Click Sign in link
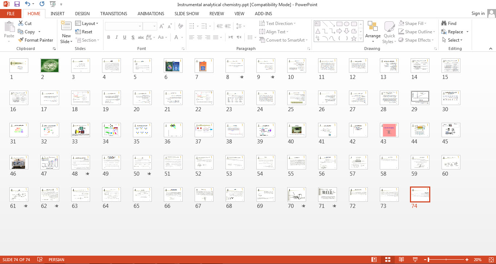Screen dimensions: 496x264 478,13
